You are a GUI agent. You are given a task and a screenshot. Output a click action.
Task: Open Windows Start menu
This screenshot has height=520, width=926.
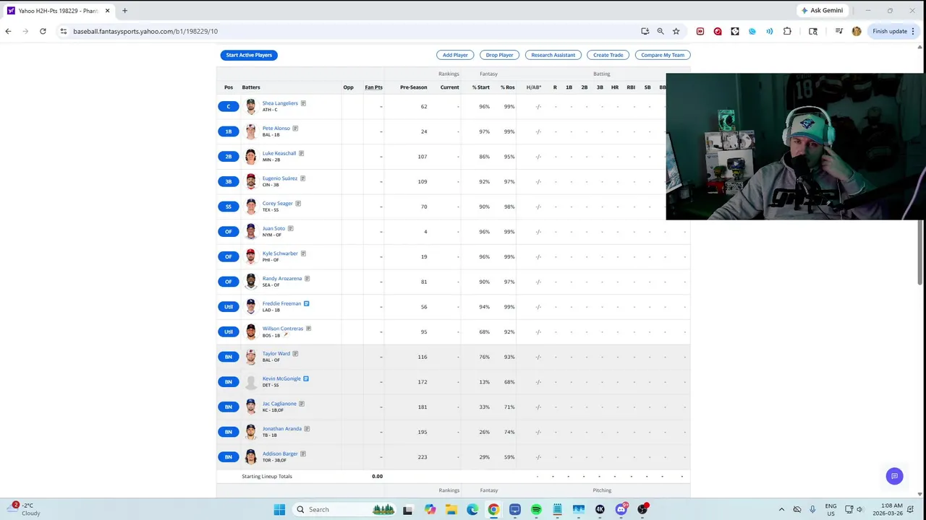(x=279, y=509)
